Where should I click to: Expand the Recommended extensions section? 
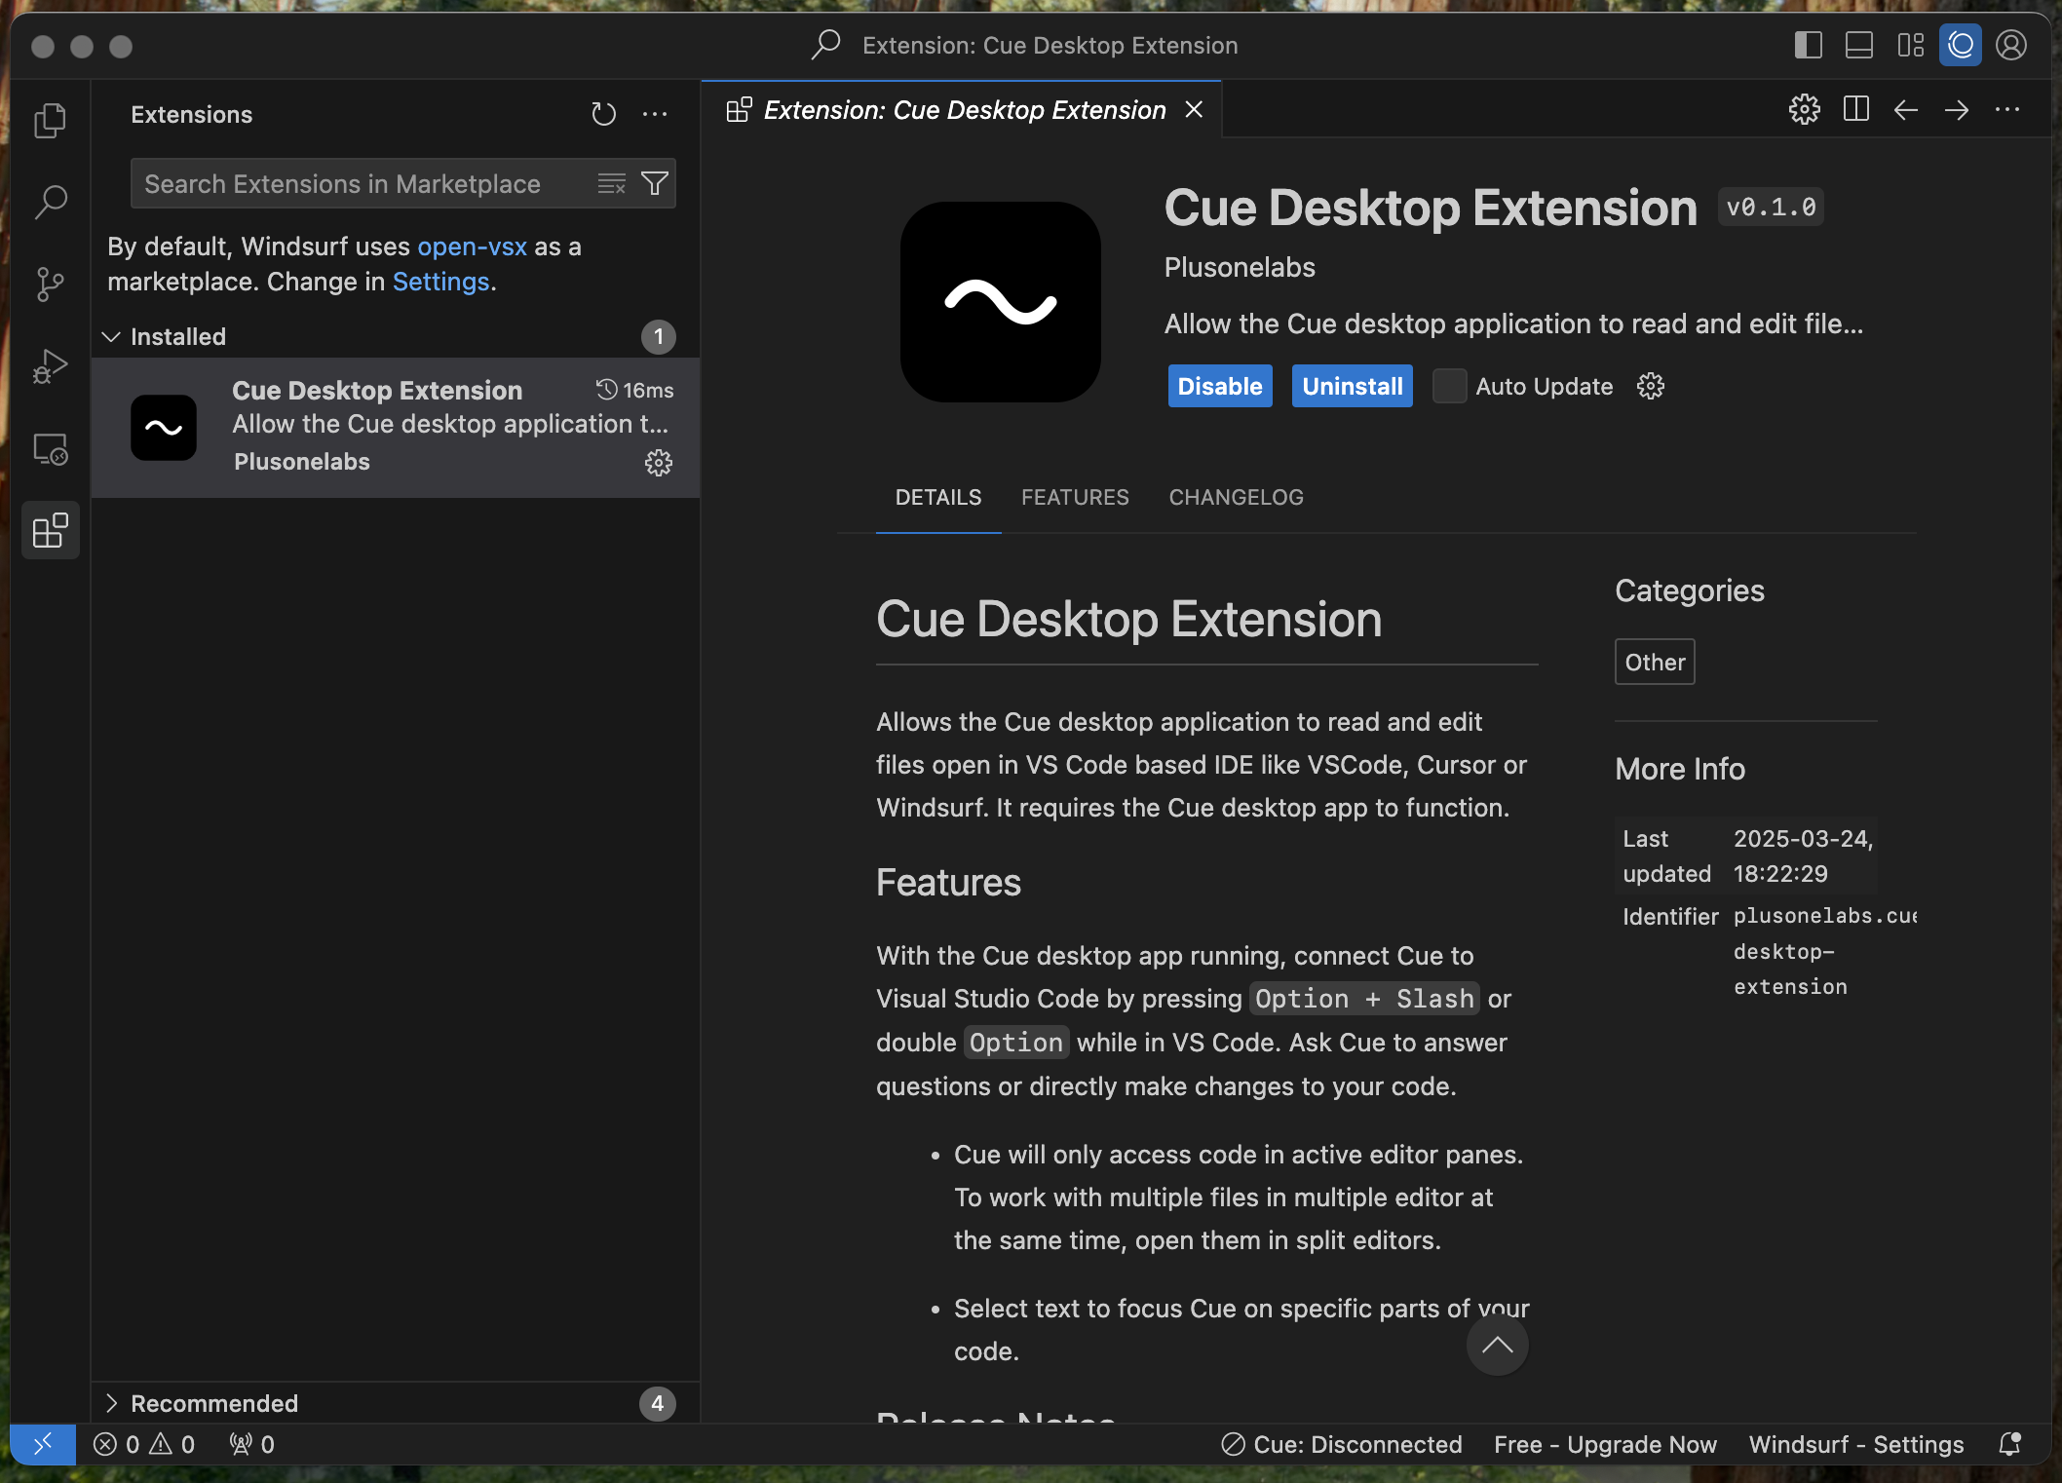coord(114,1403)
